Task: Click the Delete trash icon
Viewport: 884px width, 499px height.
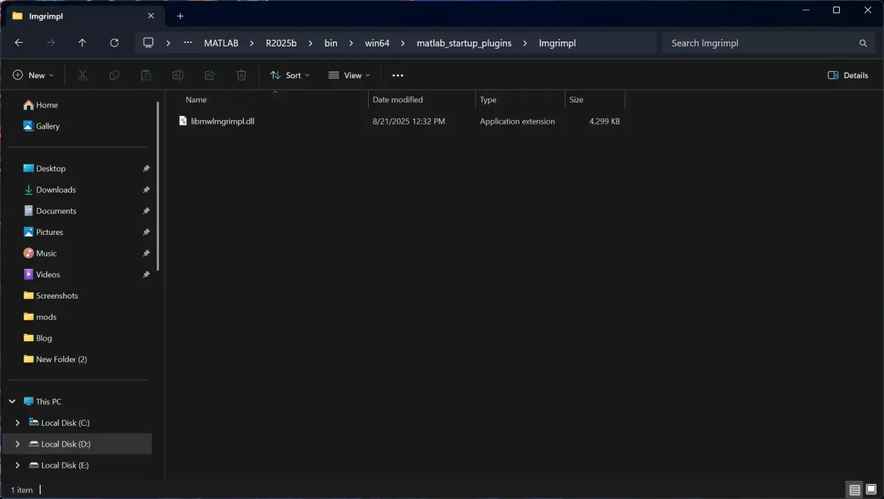Action: pos(242,75)
